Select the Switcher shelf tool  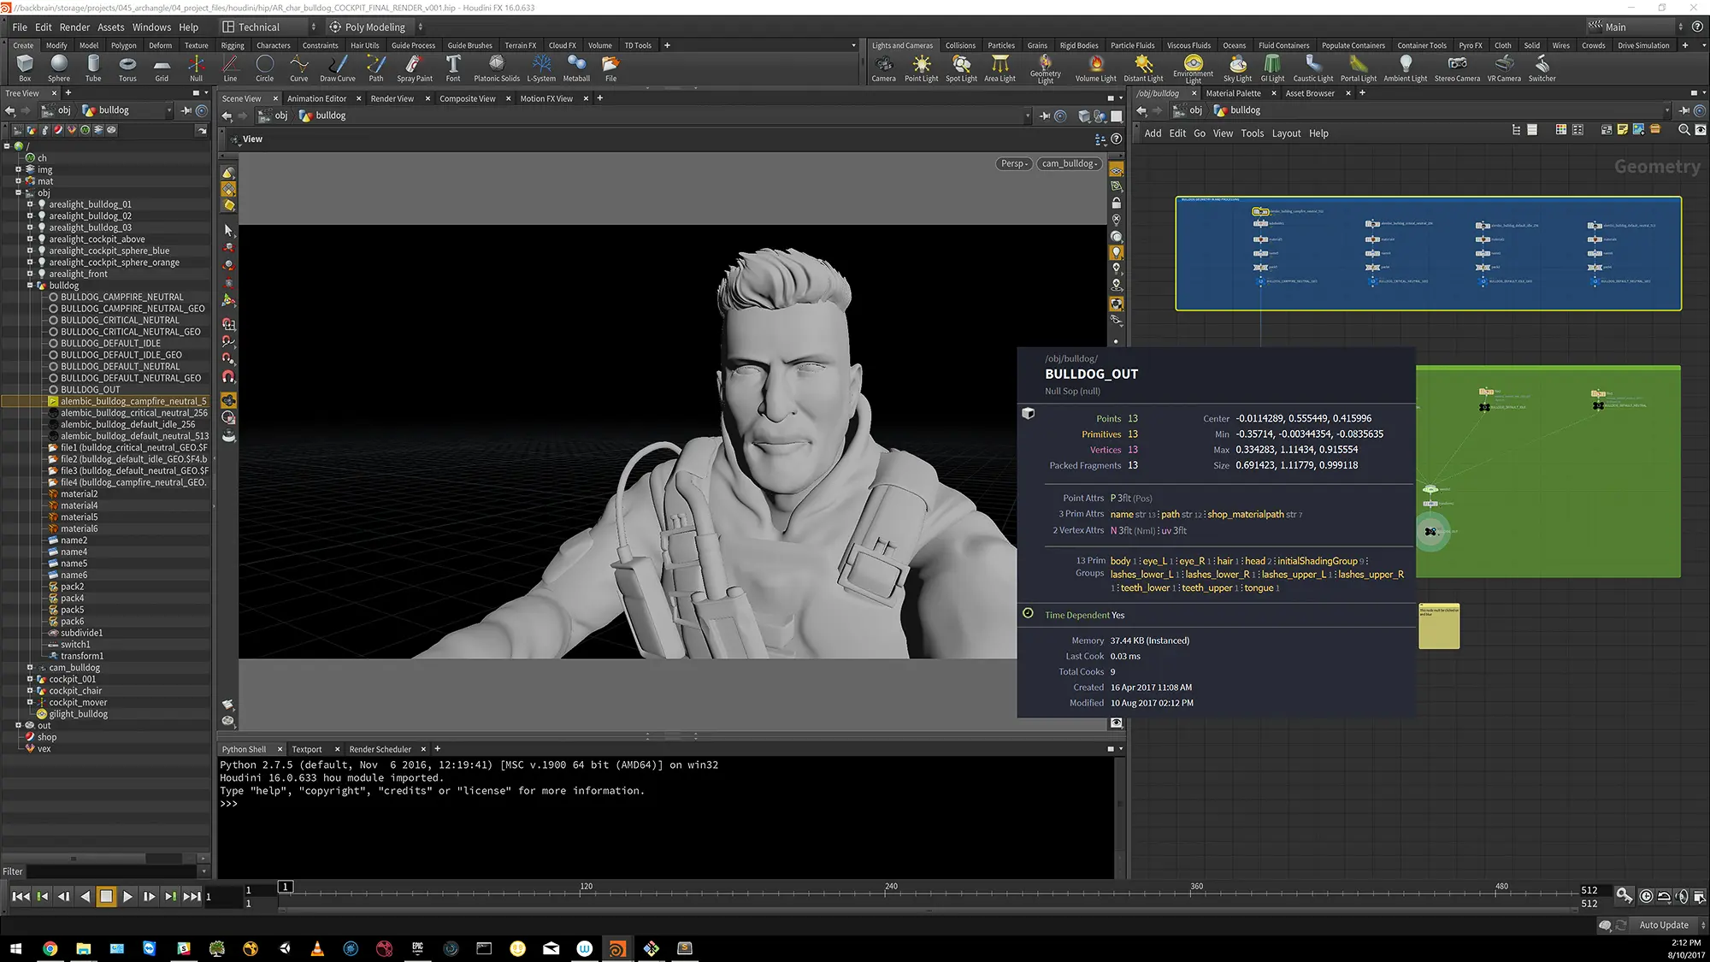1542,68
